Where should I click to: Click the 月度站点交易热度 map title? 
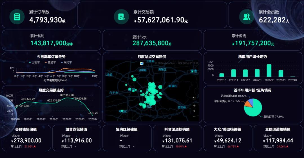[x=152, y=57]
